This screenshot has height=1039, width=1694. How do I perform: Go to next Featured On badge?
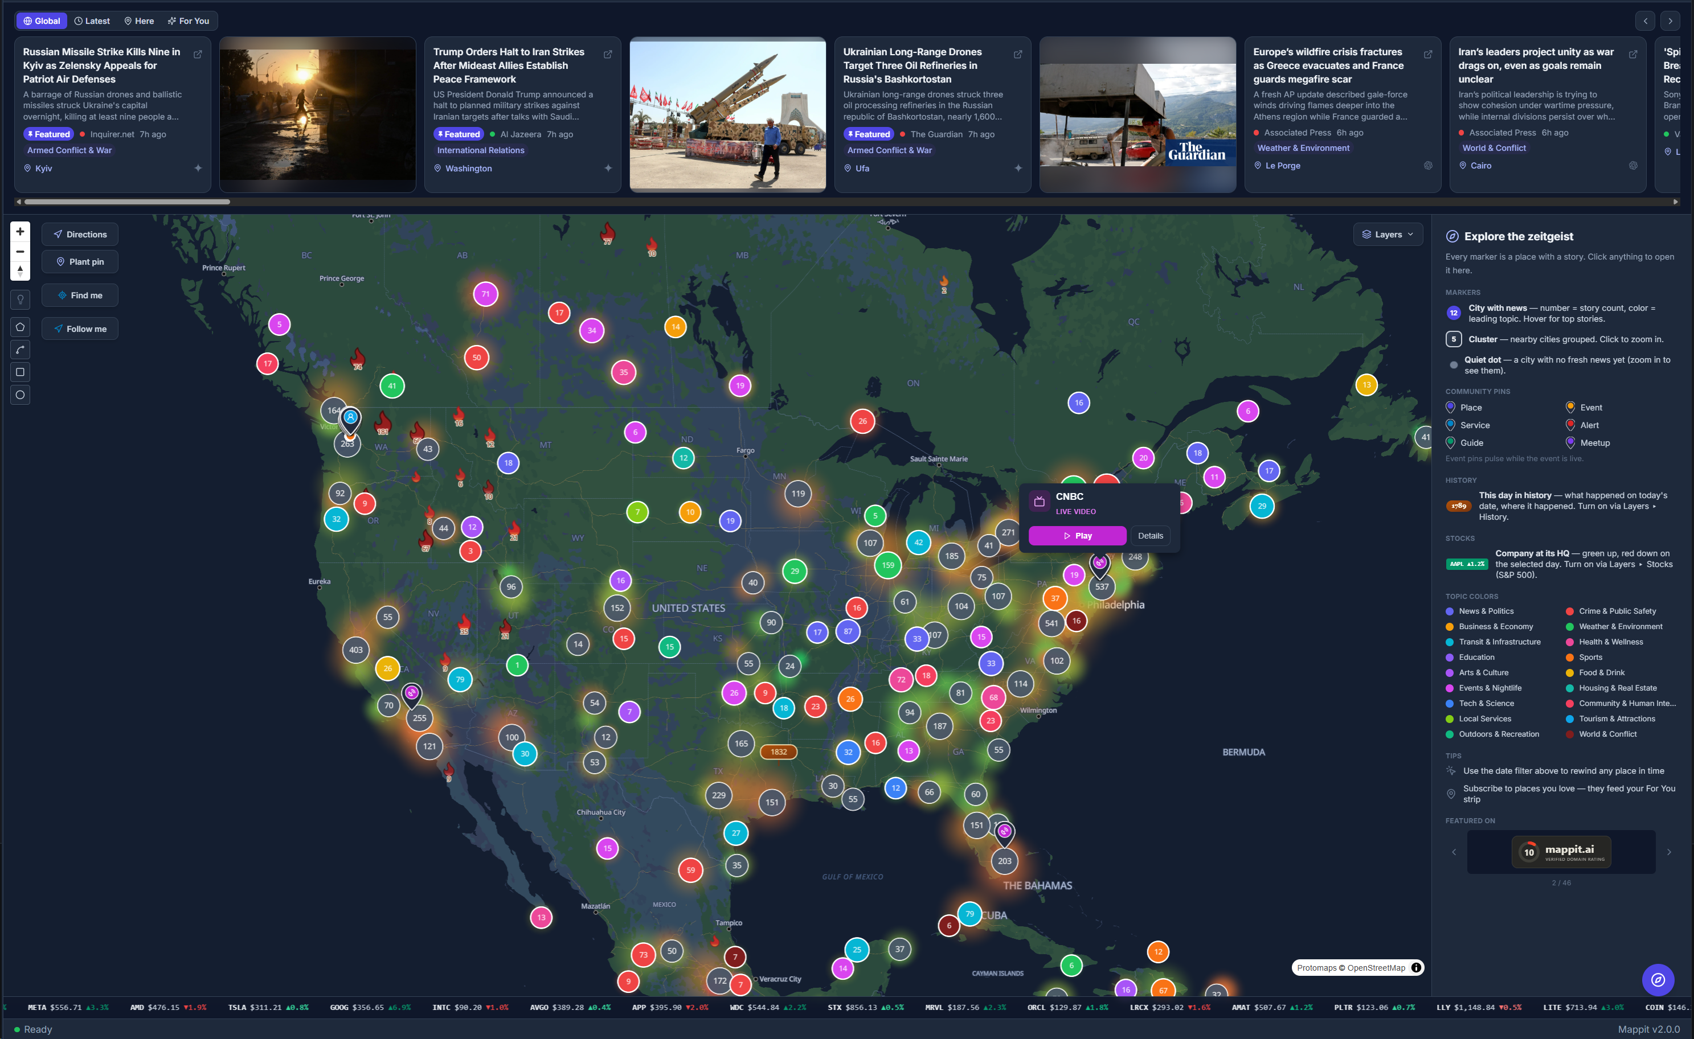pyautogui.click(x=1670, y=852)
